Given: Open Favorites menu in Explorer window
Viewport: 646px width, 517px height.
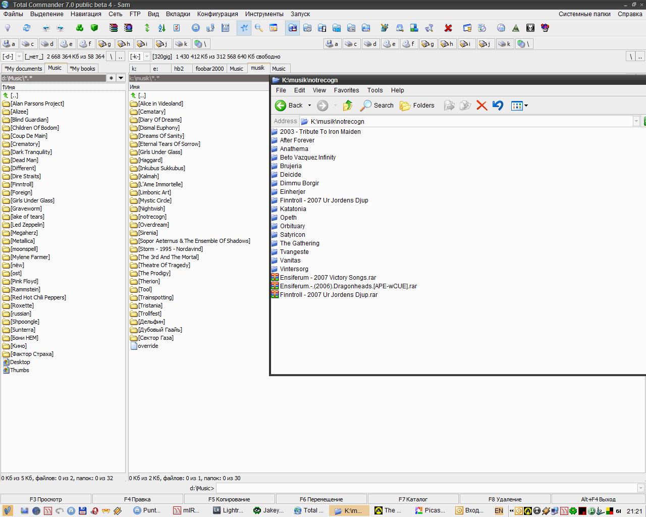Looking at the screenshot, I should pyautogui.click(x=346, y=90).
